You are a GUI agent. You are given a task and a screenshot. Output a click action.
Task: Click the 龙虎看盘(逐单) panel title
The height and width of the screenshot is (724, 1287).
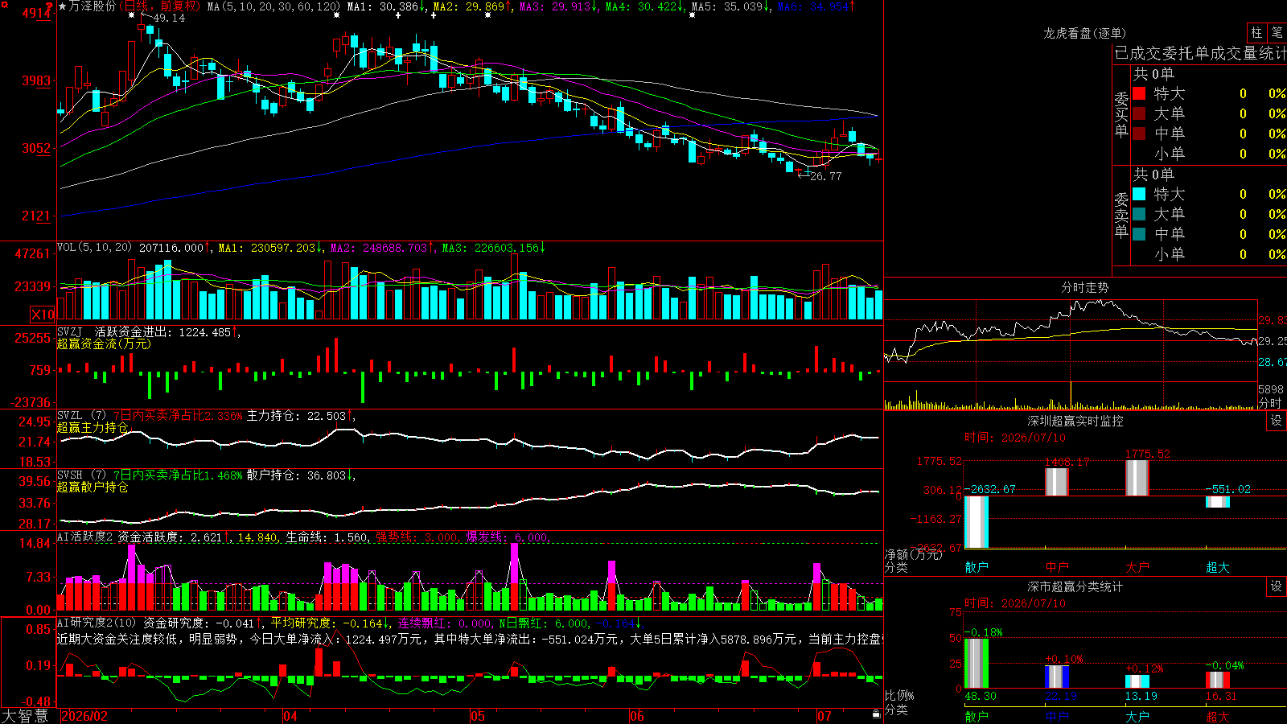tap(1084, 33)
